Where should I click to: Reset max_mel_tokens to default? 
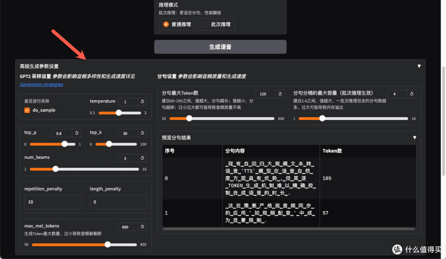142,226
